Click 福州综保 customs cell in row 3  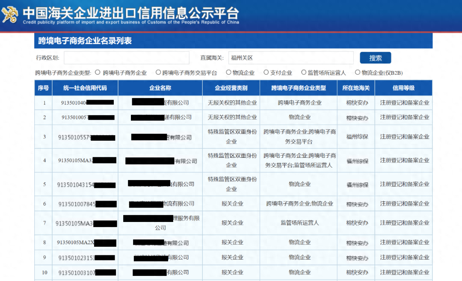point(357,137)
